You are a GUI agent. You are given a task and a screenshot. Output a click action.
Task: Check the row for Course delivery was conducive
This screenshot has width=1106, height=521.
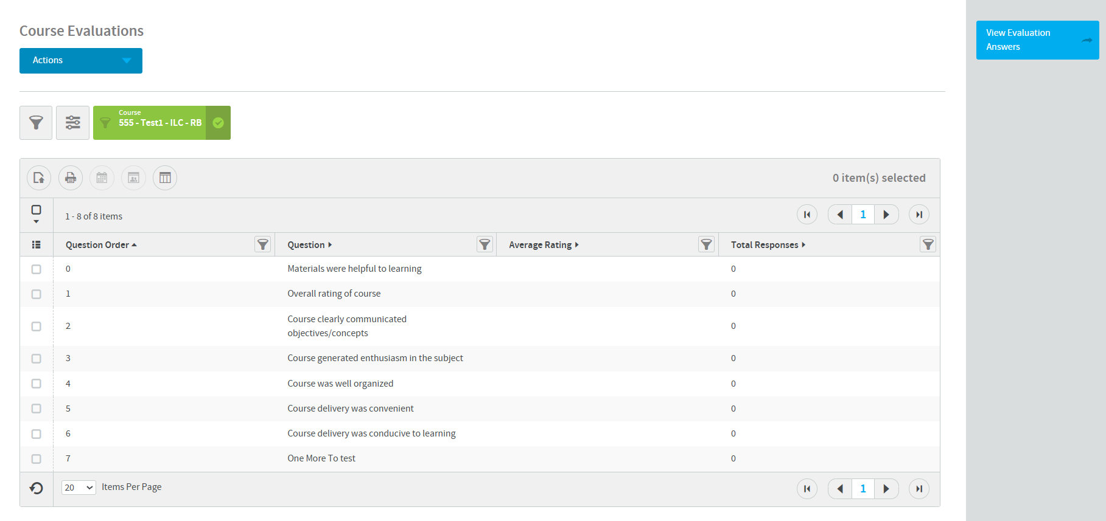click(x=37, y=434)
